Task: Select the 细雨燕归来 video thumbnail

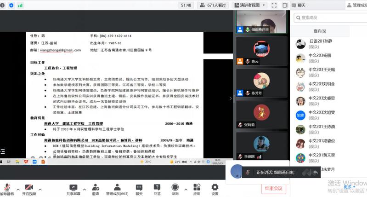Action: coord(261,22)
